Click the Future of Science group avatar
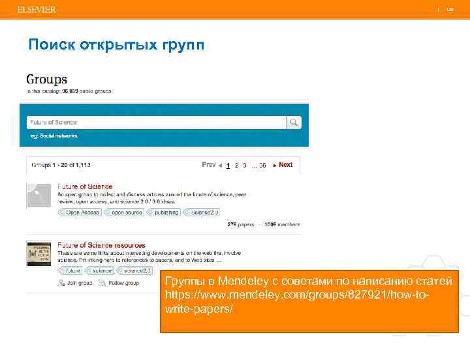Image resolution: width=470 pixels, height=352 pixels. pyautogui.click(x=39, y=196)
